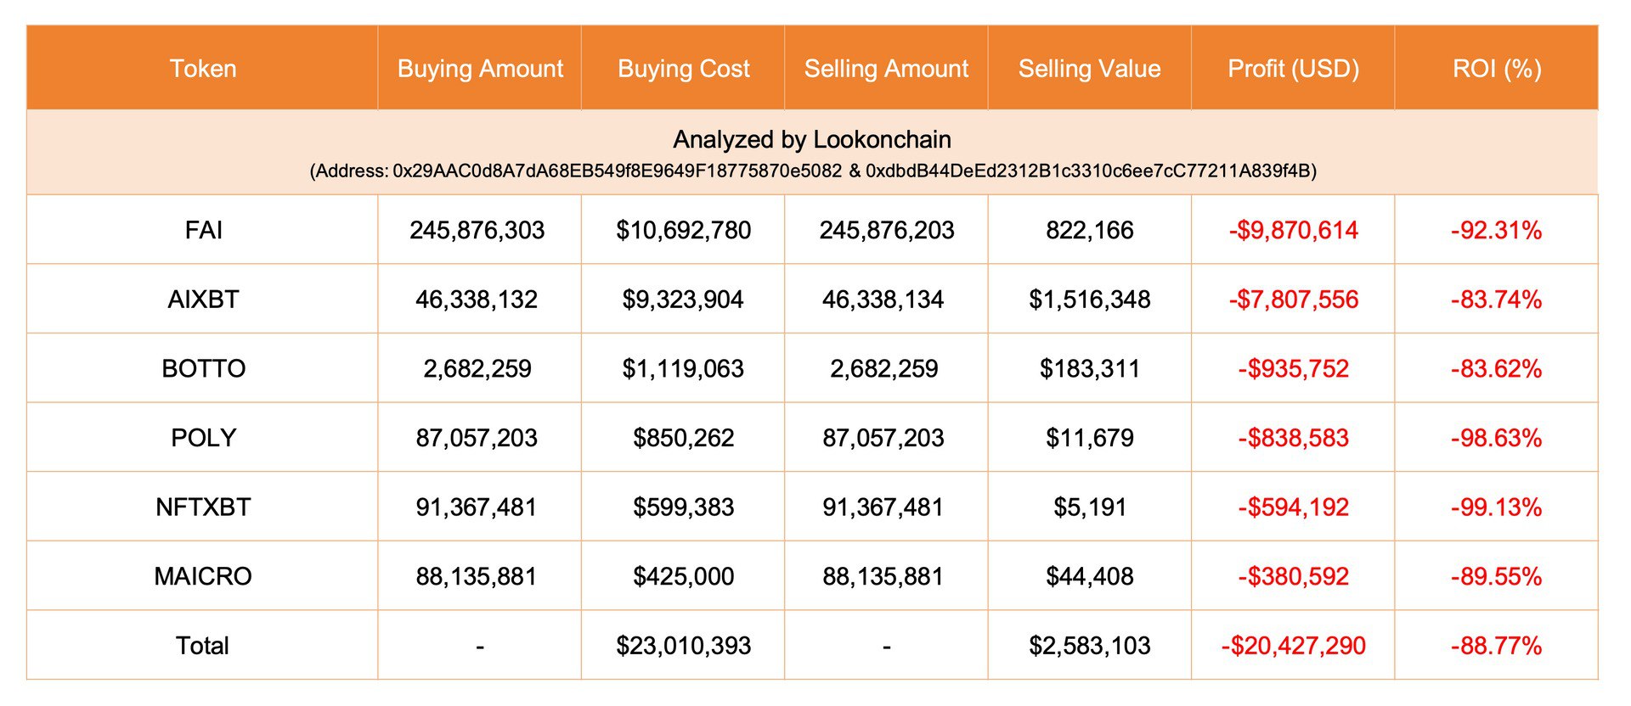The width and height of the screenshot is (1631, 706).
Task: Click the Buying Cost column header
Action: click(683, 69)
